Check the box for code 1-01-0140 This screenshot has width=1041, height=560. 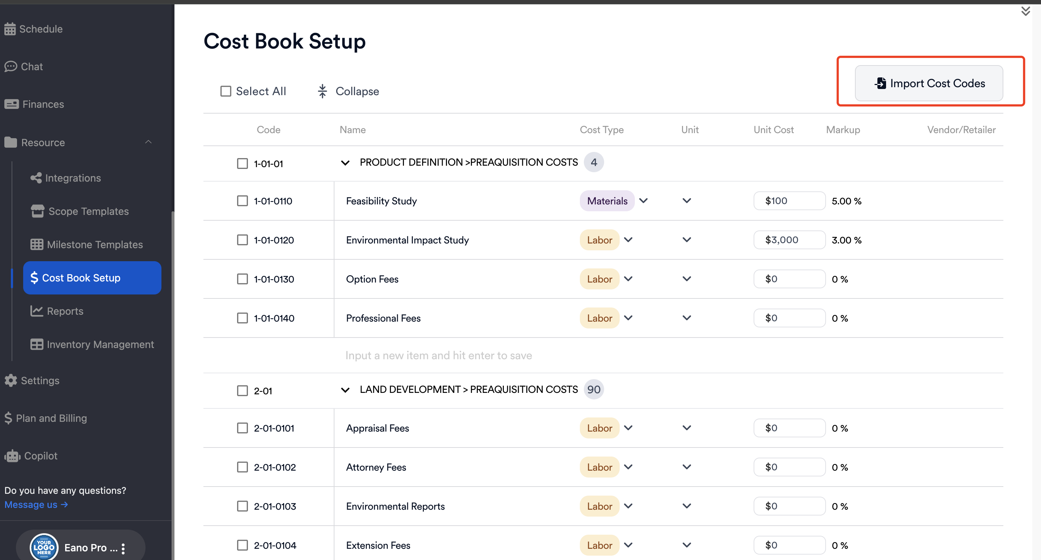point(243,318)
